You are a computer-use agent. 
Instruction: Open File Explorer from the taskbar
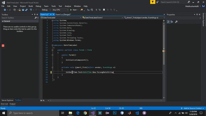pos(70,113)
